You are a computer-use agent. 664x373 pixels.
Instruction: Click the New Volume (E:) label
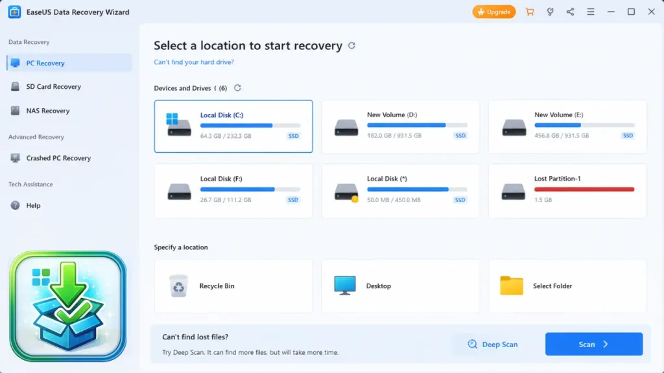tap(558, 115)
